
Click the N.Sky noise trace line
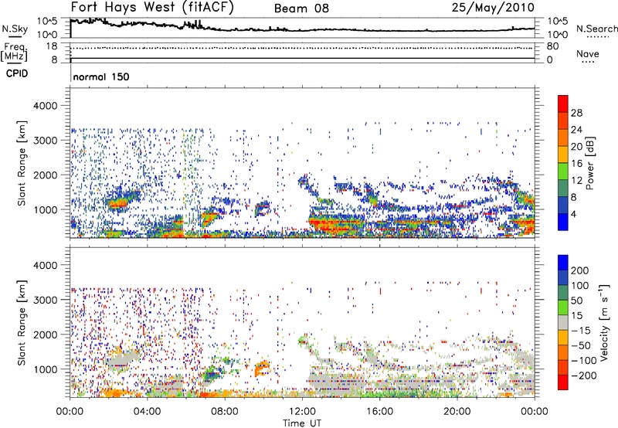click(302, 30)
